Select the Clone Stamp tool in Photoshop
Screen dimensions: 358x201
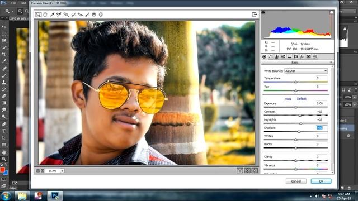4,82
